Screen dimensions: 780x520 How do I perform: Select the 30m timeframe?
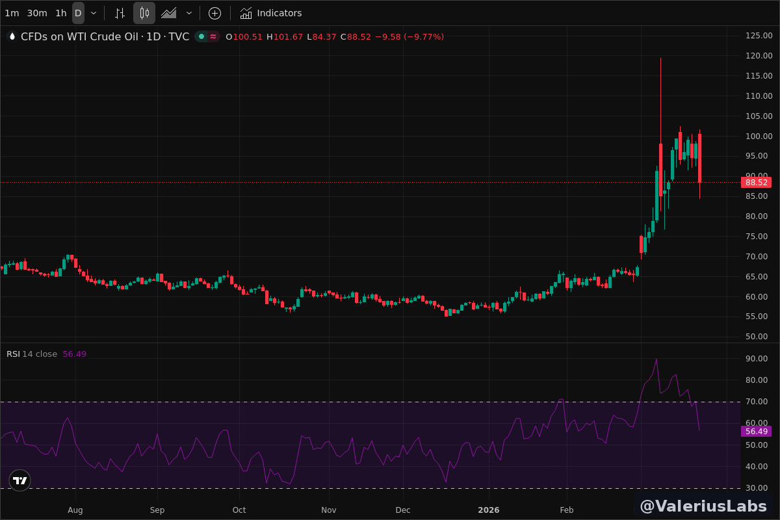tap(37, 13)
